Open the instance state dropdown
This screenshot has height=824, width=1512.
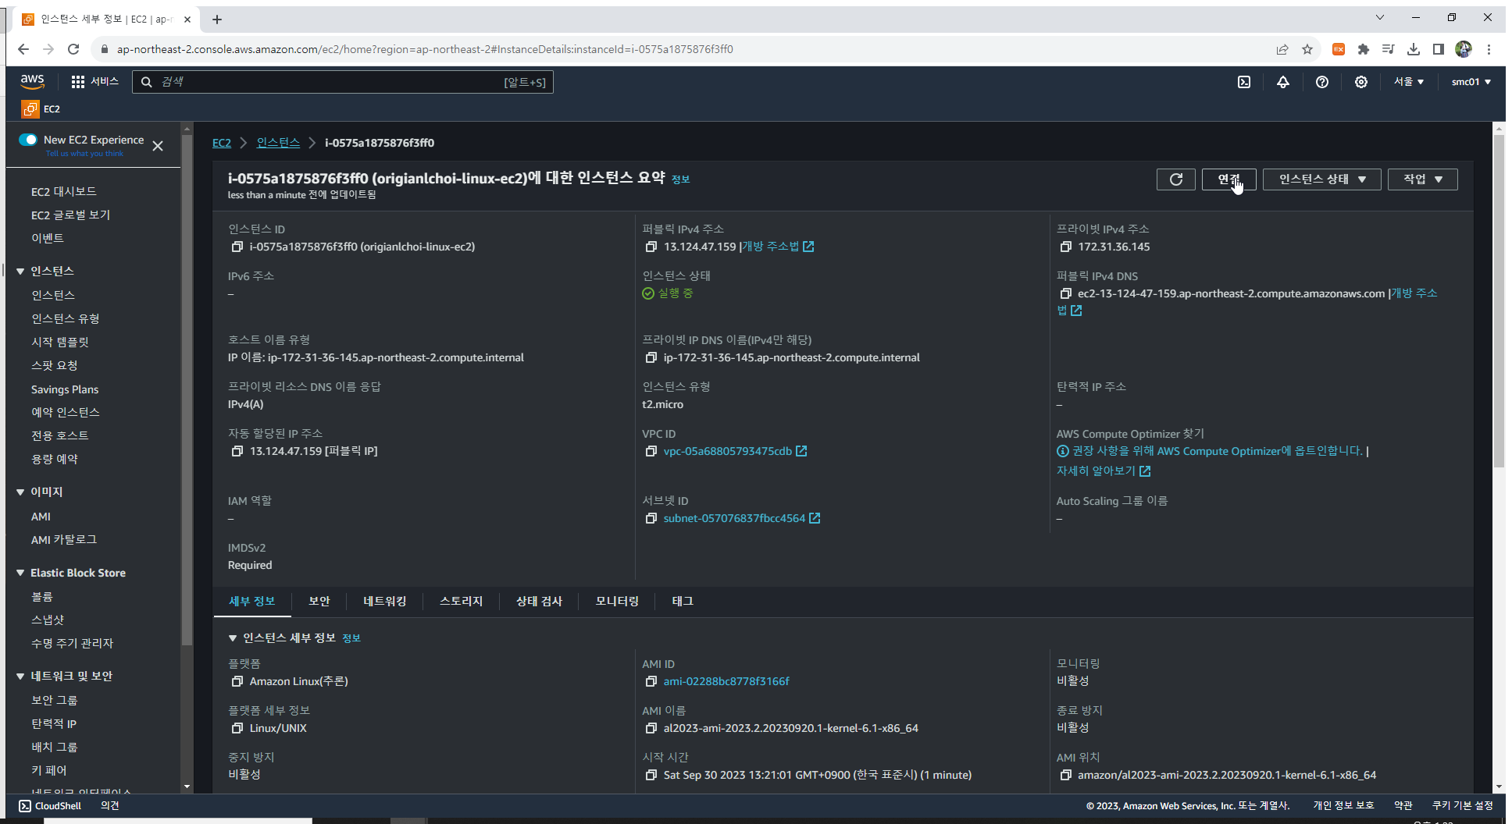[x=1321, y=179]
